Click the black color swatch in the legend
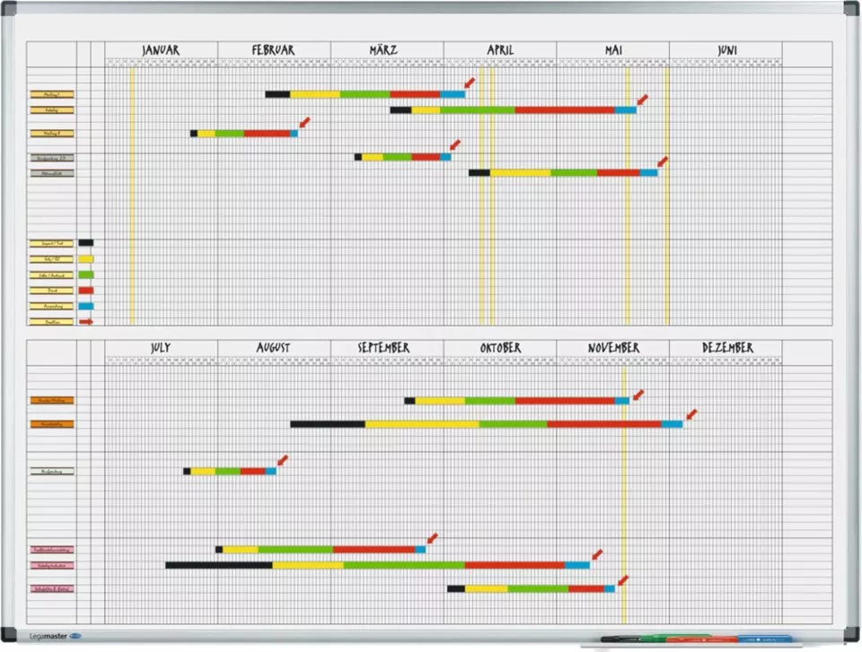The image size is (862, 652). [86, 242]
